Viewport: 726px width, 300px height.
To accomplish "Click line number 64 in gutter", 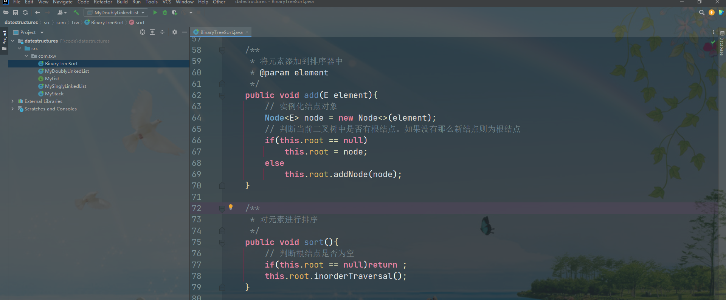I will click(197, 118).
